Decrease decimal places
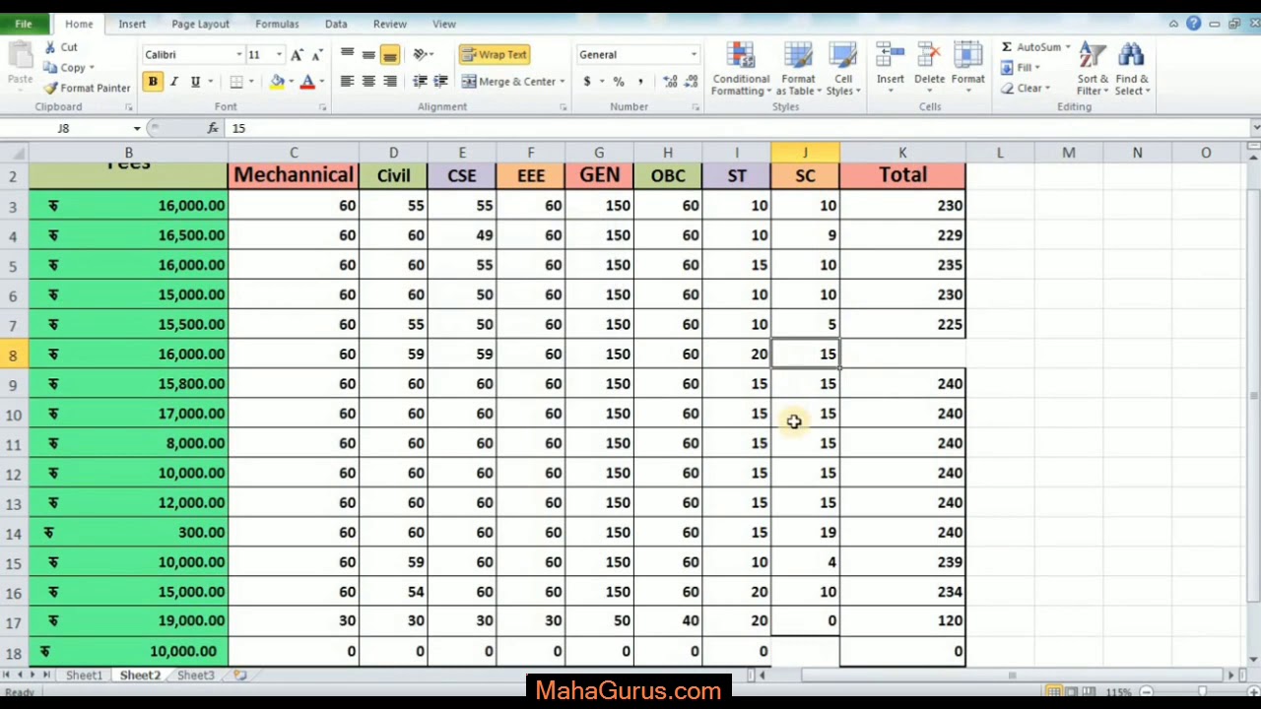The image size is (1261, 709). coord(691,82)
